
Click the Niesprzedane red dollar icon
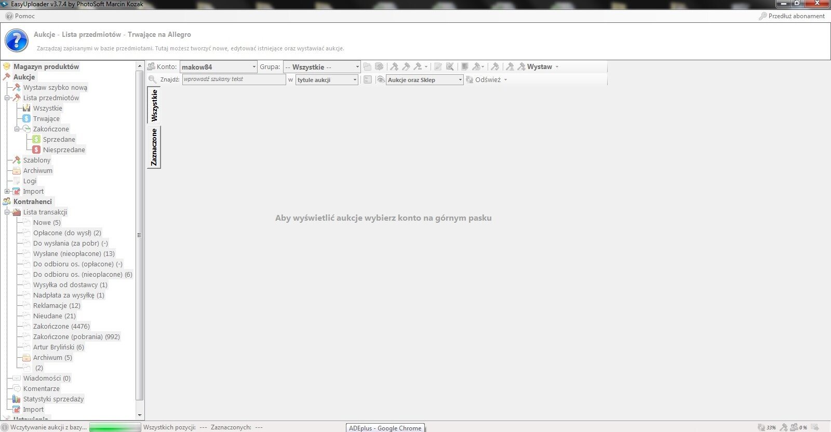tap(36, 150)
